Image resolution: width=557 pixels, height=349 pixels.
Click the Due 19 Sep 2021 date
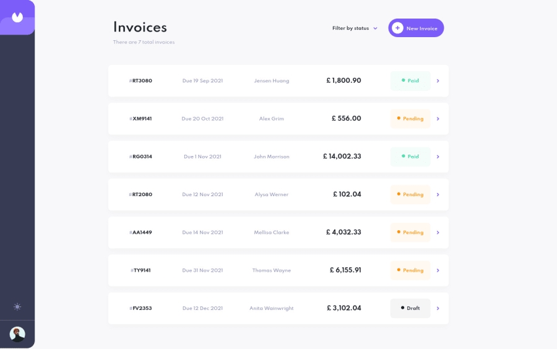pos(202,80)
